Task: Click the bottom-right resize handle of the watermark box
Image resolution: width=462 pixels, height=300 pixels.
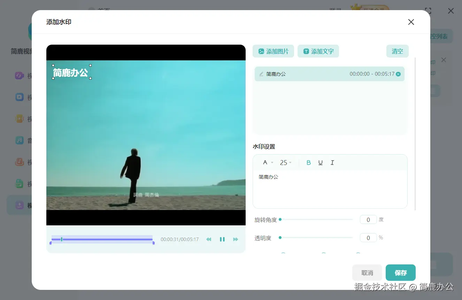Action: 91,78
